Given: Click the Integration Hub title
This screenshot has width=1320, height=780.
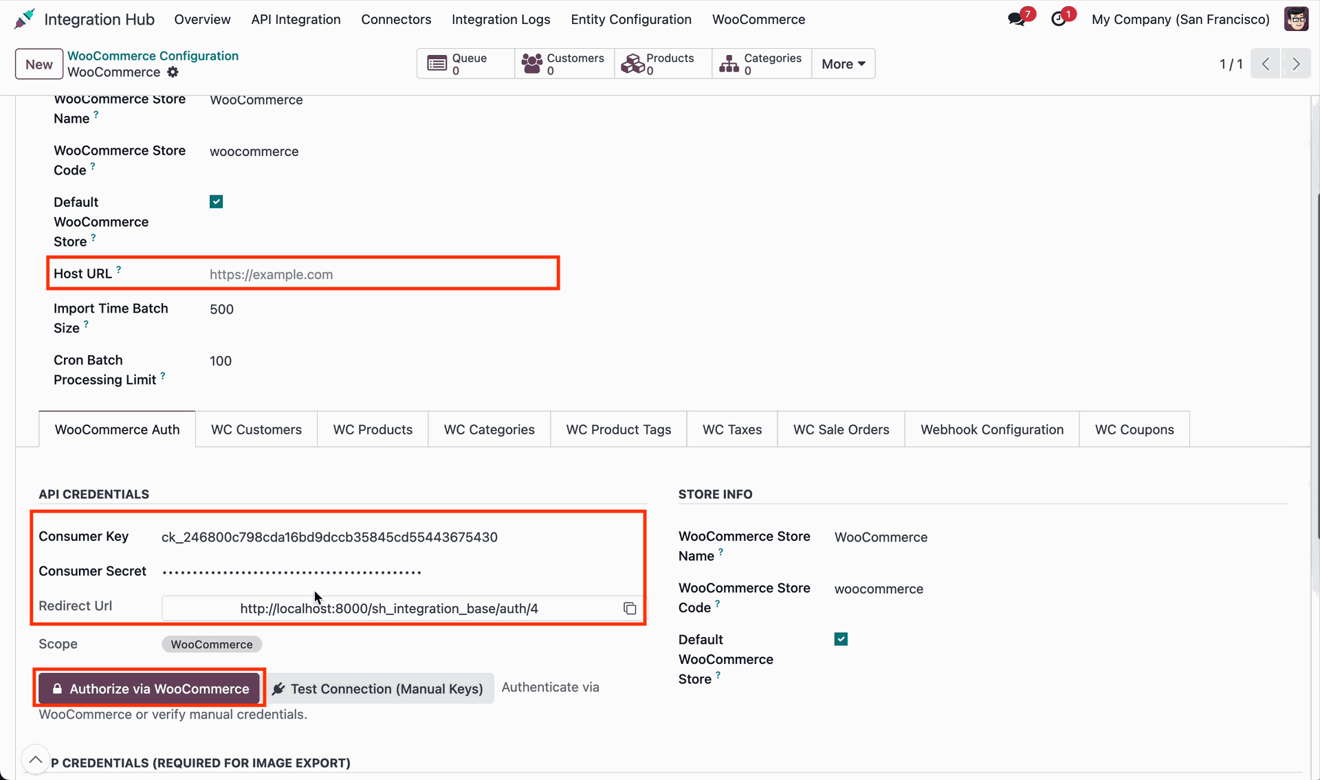Looking at the screenshot, I should click(99, 19).
